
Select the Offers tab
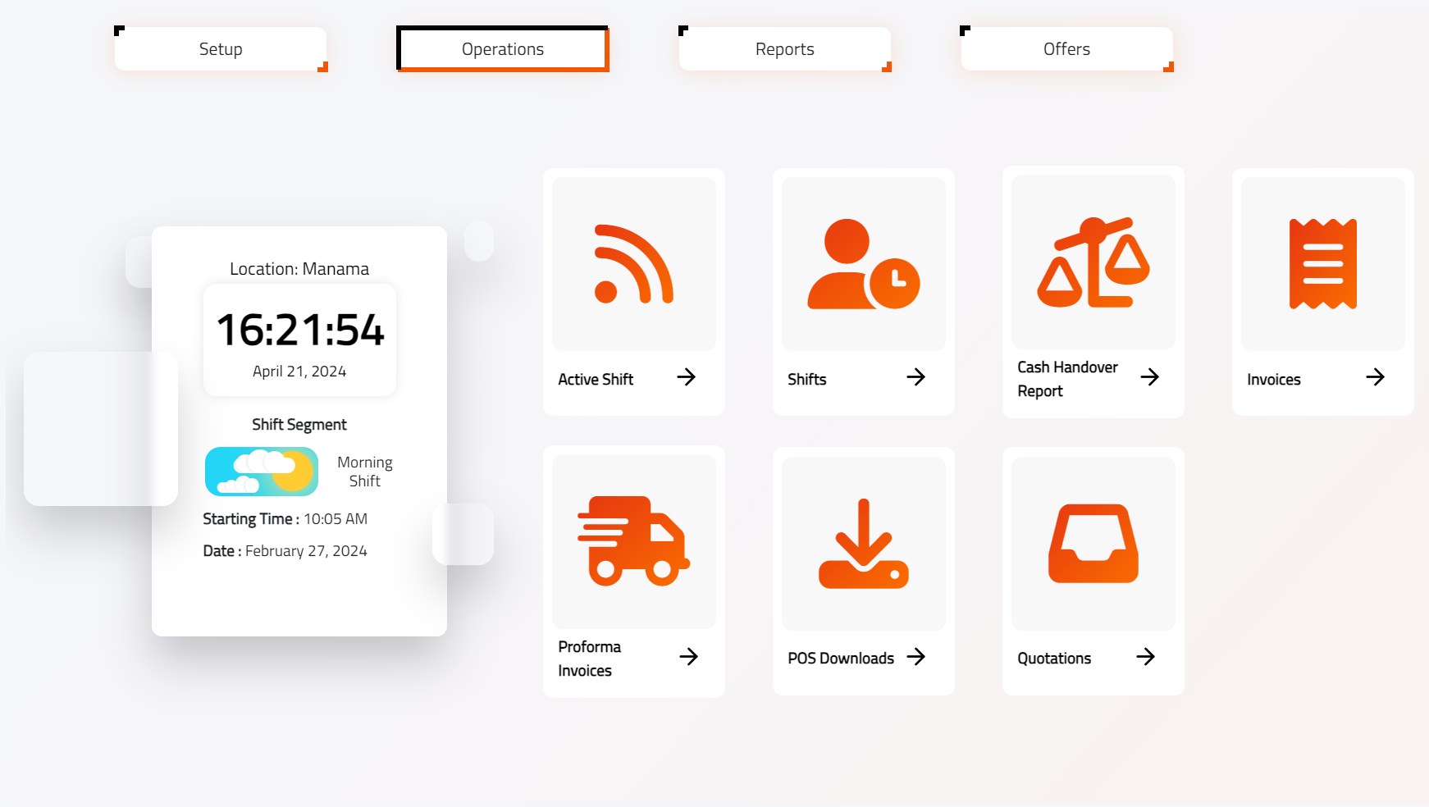1066,48
